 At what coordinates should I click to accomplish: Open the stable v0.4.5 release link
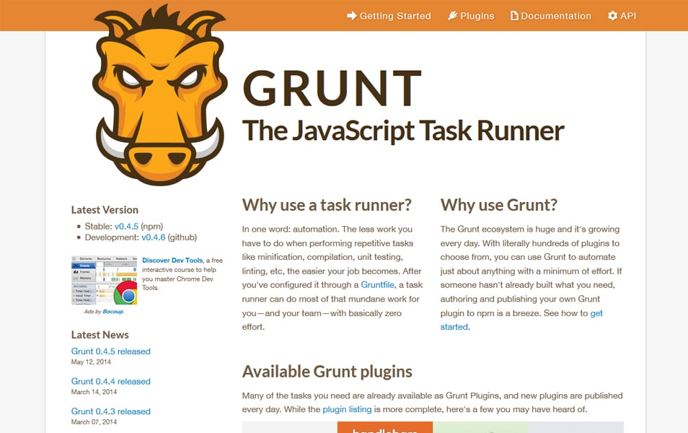pos(125,226)
